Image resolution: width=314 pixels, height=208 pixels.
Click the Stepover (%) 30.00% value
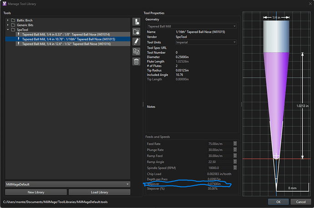click(213, 188)
